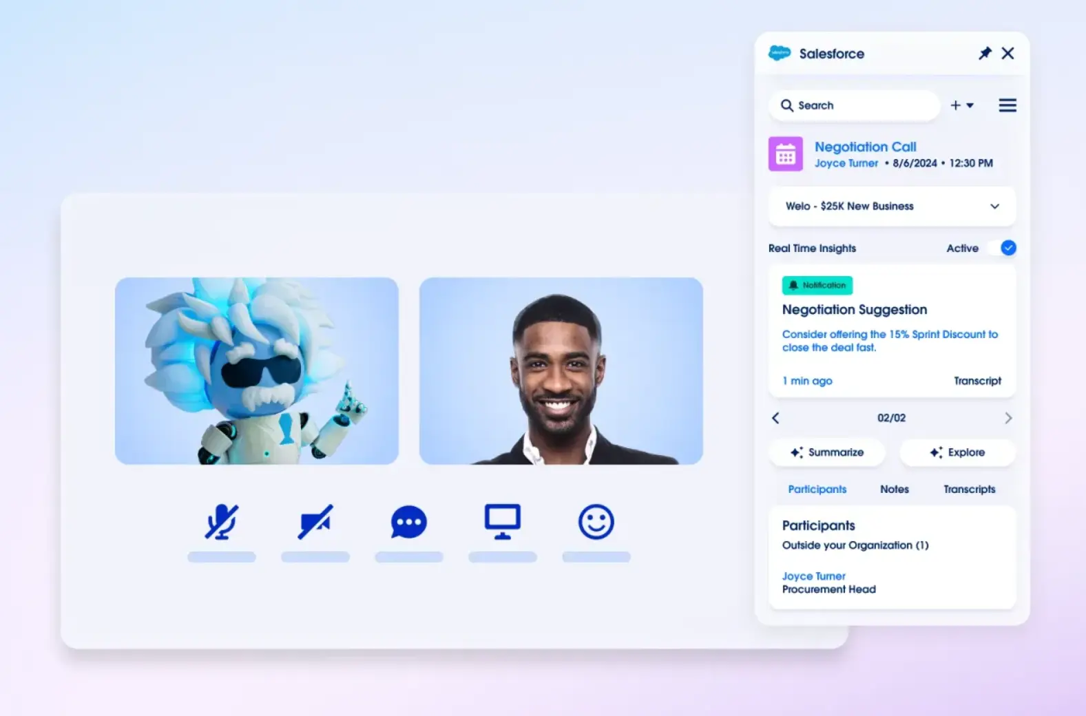Select the smiling man video tile
This screenshot has height=716, width=1086.
[x=561, y=371]
